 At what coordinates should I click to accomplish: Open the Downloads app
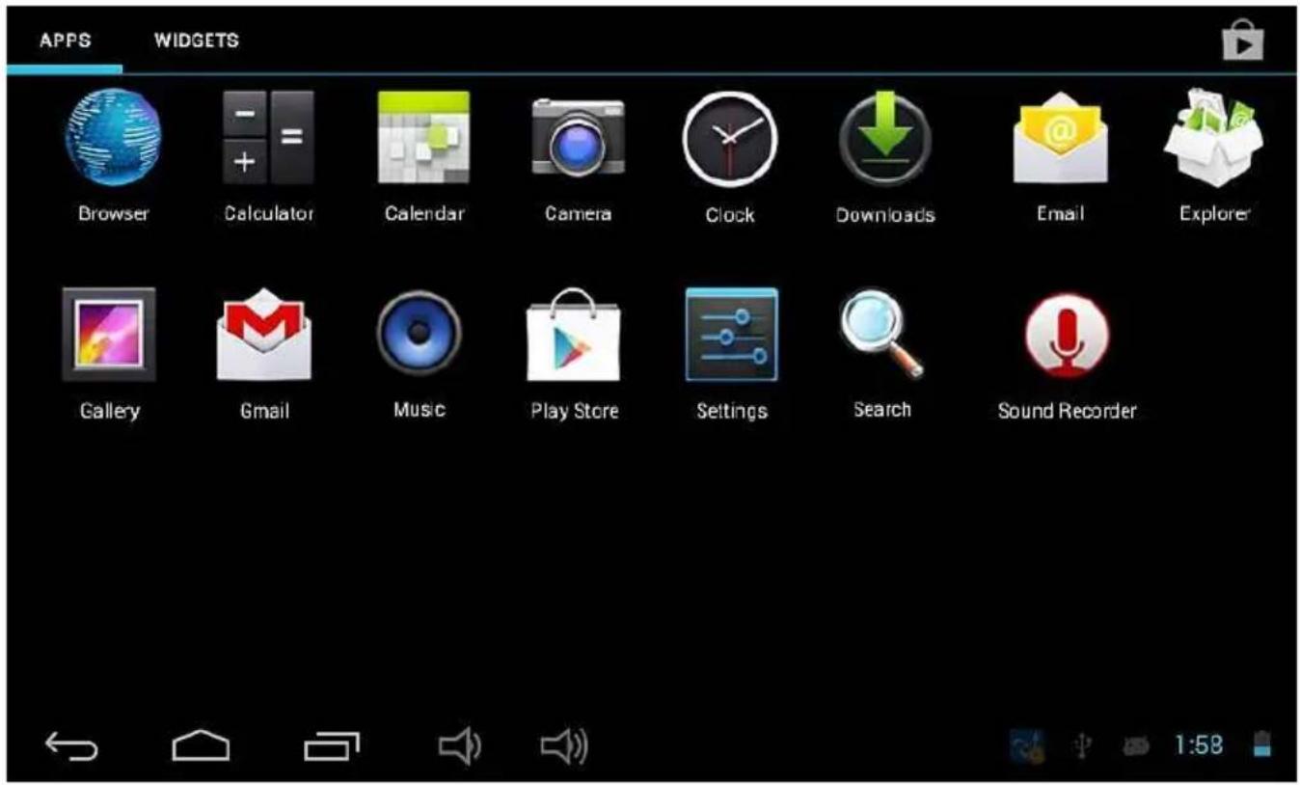click(x=884, y=138)
